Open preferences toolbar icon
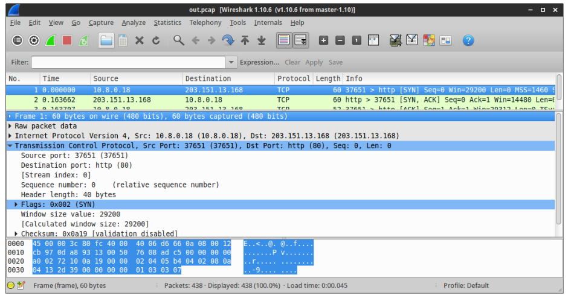 coord(445,40)
